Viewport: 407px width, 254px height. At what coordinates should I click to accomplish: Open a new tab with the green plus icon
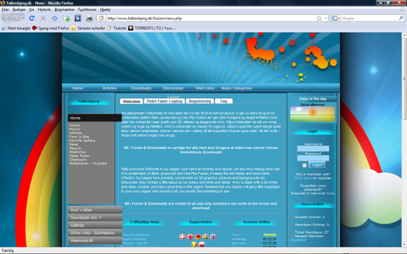click(x=66, y=18)
